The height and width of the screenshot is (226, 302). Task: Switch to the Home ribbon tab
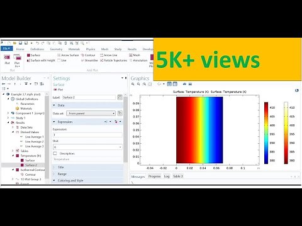20,49
